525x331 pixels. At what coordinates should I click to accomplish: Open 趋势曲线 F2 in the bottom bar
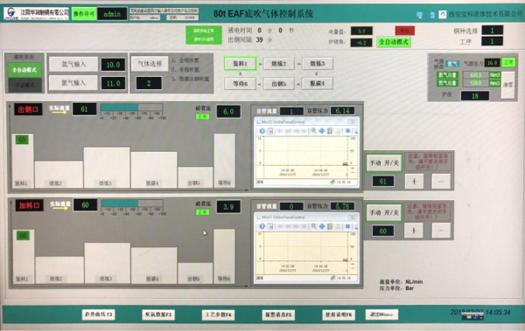pyautogui.click(x=98, y=314)
